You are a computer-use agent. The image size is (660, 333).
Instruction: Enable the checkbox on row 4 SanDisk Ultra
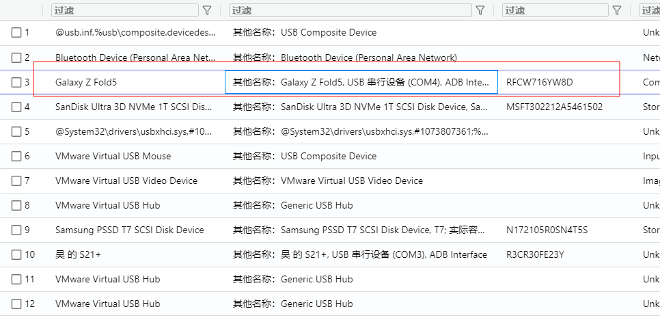[16, 107]
